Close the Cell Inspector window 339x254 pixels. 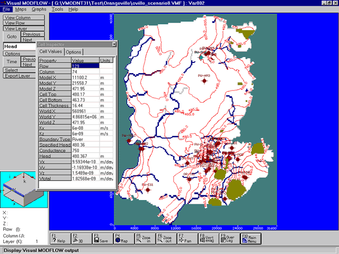coord(114,44)
